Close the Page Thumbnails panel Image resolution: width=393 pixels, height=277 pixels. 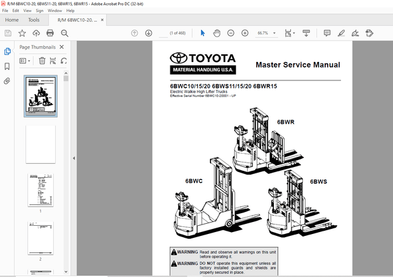tap(61, 47)
